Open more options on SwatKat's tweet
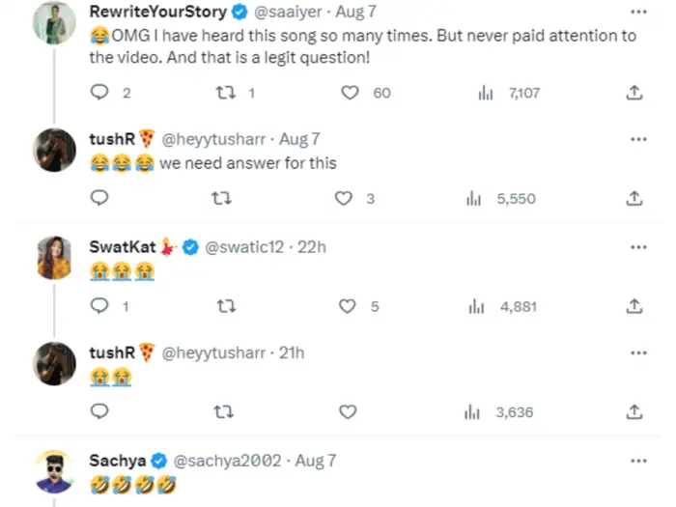 (638, 246)
